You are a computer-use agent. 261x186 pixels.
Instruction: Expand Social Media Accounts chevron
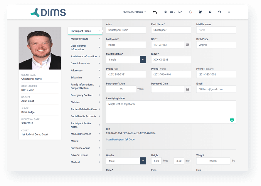[99, 116]
